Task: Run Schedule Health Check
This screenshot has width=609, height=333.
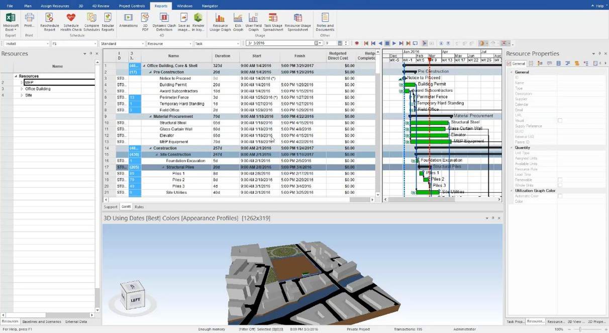Action: coord(71,21)
